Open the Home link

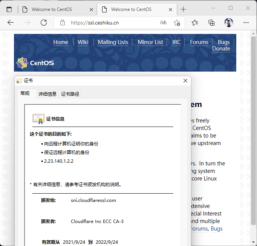click(61, 42)
